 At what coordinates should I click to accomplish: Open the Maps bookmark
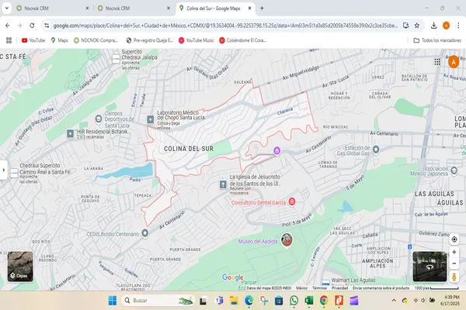click(59, 40)
